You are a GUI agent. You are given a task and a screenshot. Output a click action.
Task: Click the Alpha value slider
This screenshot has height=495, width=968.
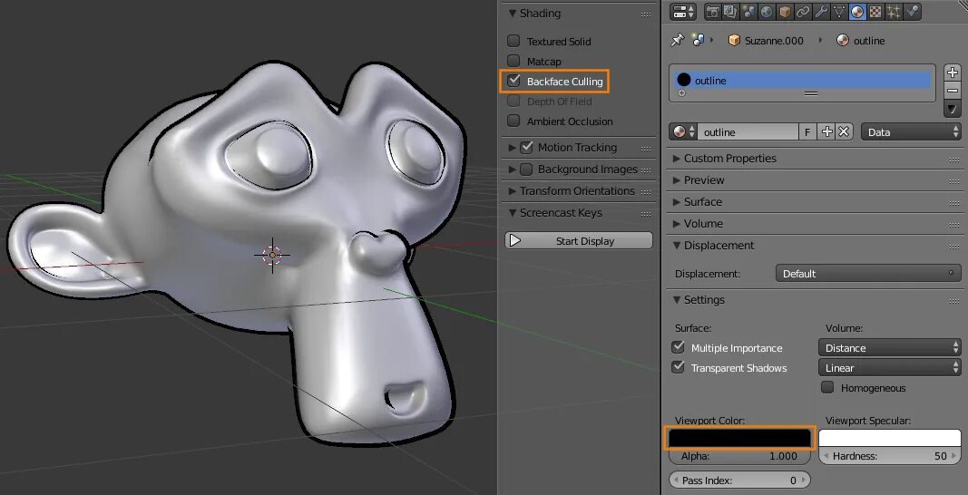pyautogui.click(x=739, y=456)
